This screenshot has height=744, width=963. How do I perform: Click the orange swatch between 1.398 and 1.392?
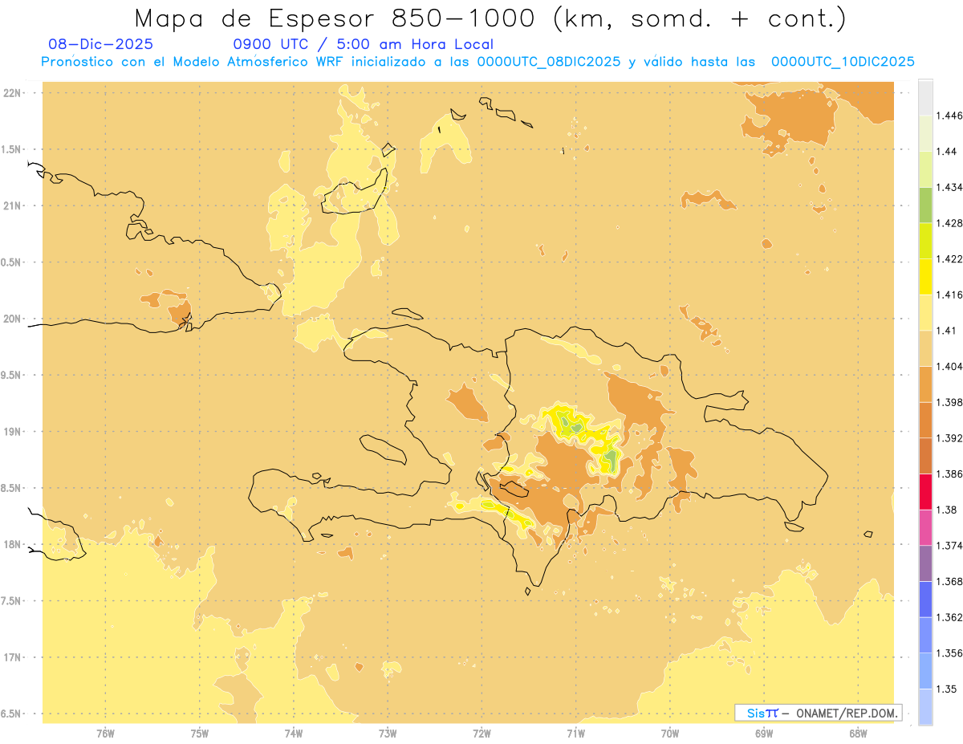click(925, 421)
